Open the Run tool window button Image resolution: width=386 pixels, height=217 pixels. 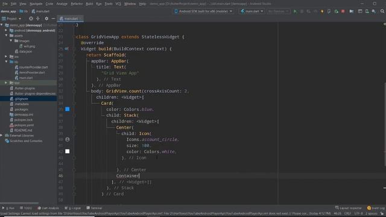tap(8, 208)
